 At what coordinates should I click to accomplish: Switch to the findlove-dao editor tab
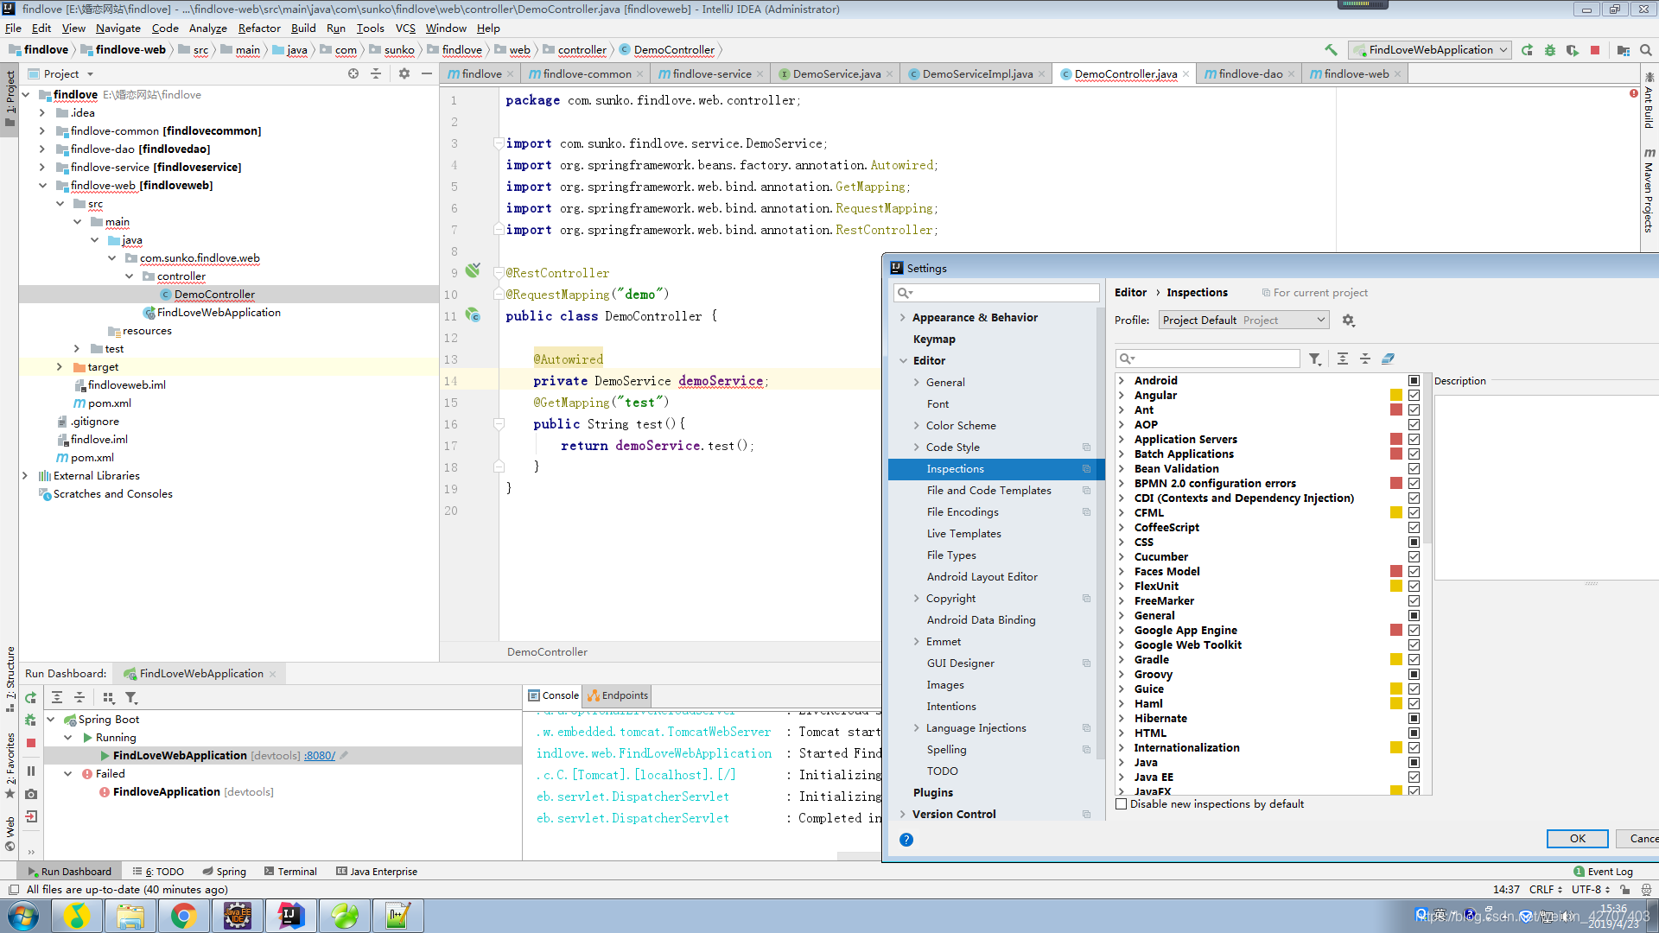(x=1249, y=74)
